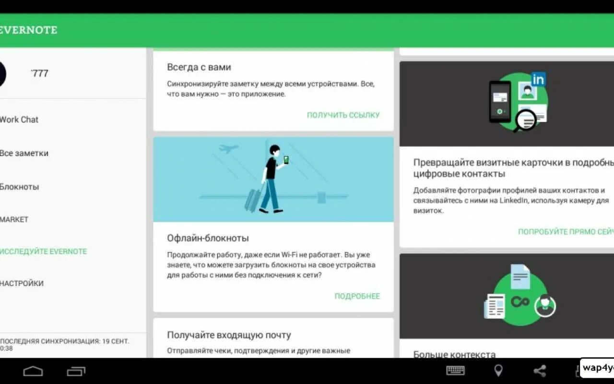This screenshot has height=384, width=614.
Task: Click the traveler with suitcase illustration
Action: click(273, 180)
